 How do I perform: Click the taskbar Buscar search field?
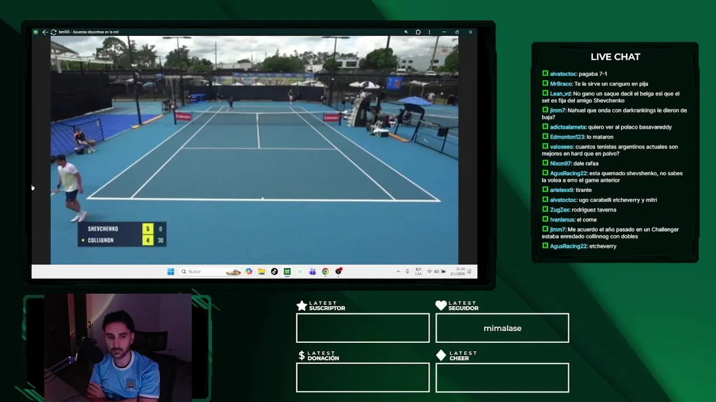click(x=210, y=271)
